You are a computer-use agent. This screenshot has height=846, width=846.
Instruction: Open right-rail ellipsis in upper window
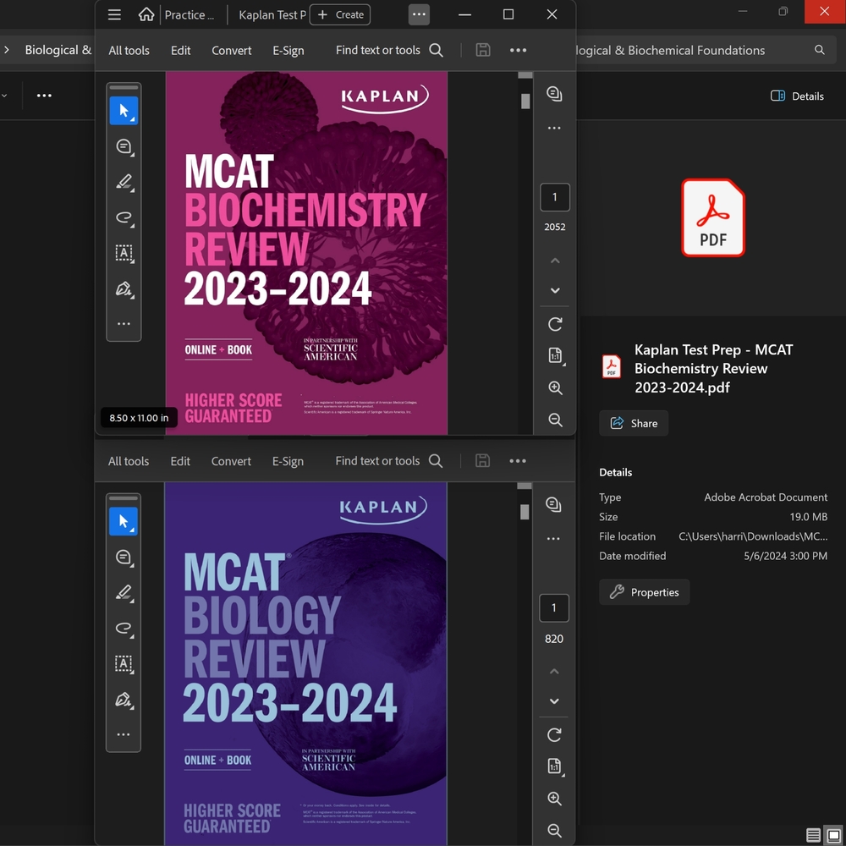click(x=554, y=128)
